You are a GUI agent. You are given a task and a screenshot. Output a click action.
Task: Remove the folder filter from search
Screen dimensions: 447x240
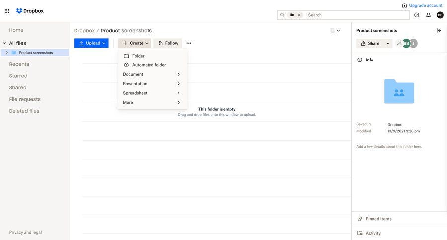(x=299, y=15)
